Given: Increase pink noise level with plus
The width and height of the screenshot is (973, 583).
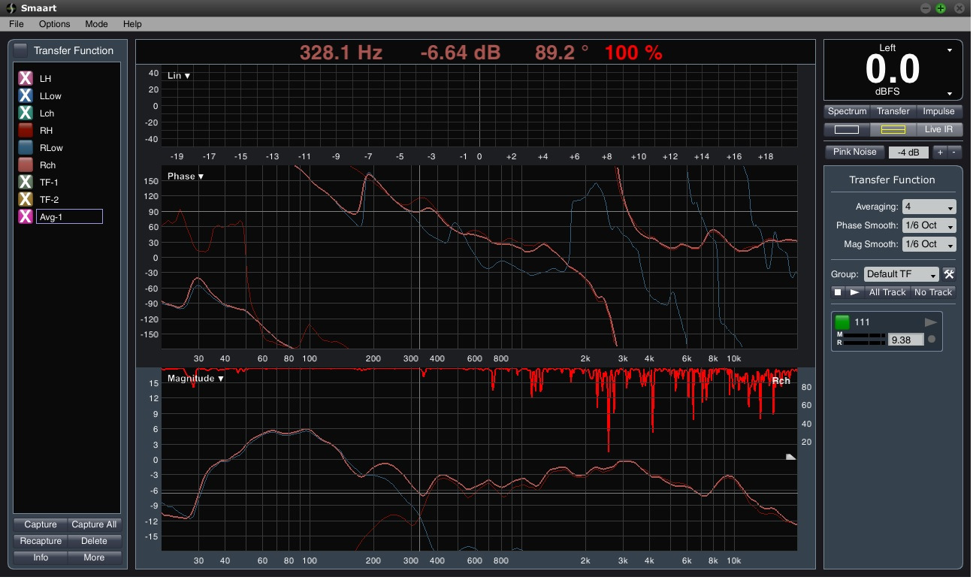Looking at the screenshot, I should (938, 152).
